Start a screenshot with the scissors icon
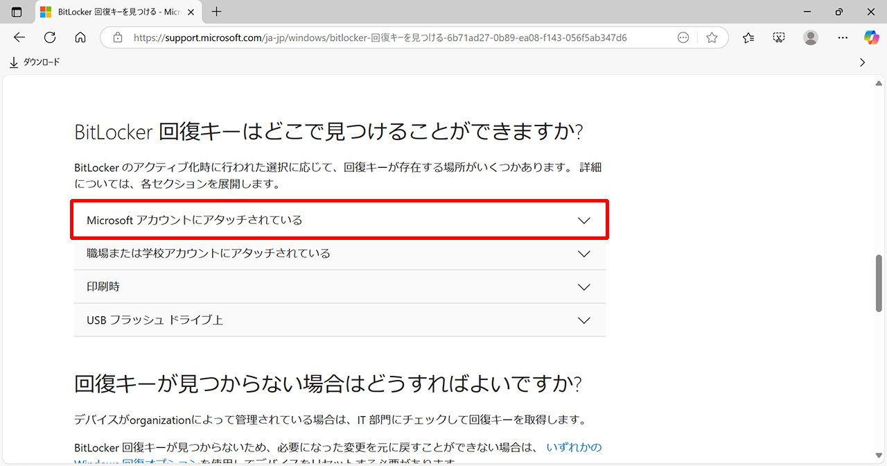Image resolution: width=887 pixels, height=466 pixels. (779, 37)
